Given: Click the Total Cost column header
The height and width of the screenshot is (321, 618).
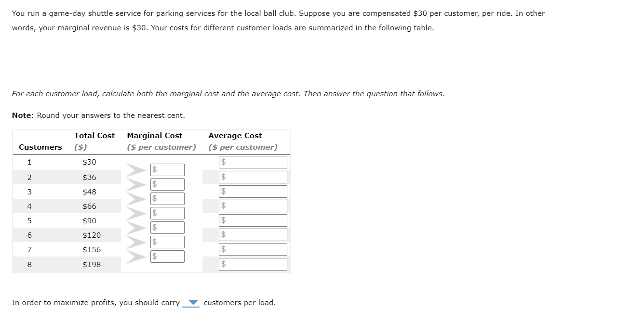Looking at the screenshot, I should pyautogui.click(x=94, y=135).
